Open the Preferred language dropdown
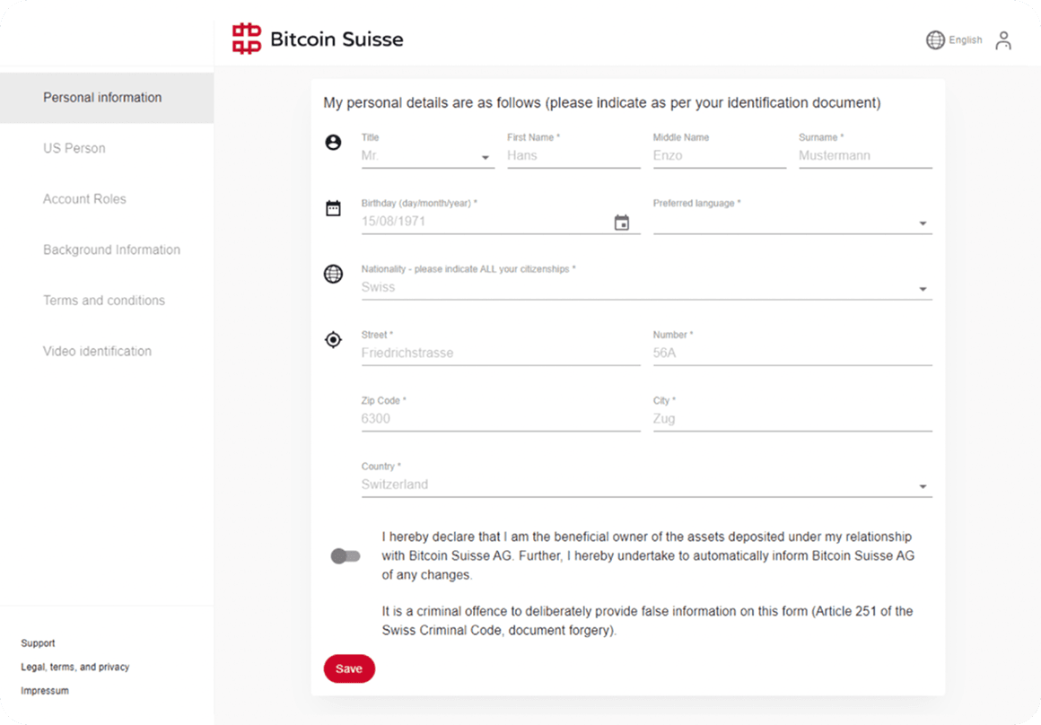Image resolution: width=1041 pixels, height=725 pixels. coord(923,223)
